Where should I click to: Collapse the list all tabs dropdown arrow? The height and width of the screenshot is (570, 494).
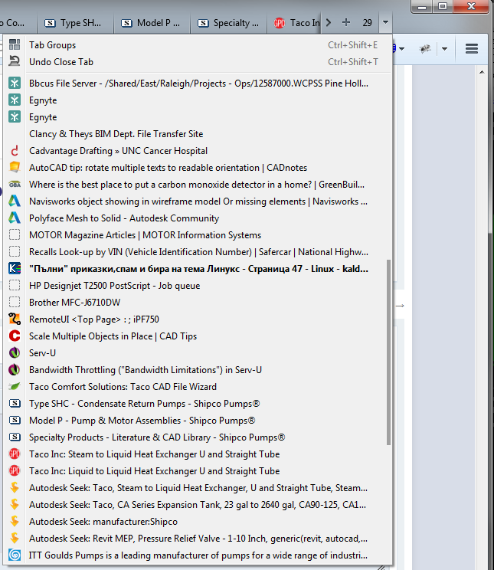[x=385, y=22]
